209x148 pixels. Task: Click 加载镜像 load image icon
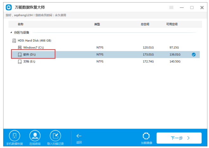point(146,136)
